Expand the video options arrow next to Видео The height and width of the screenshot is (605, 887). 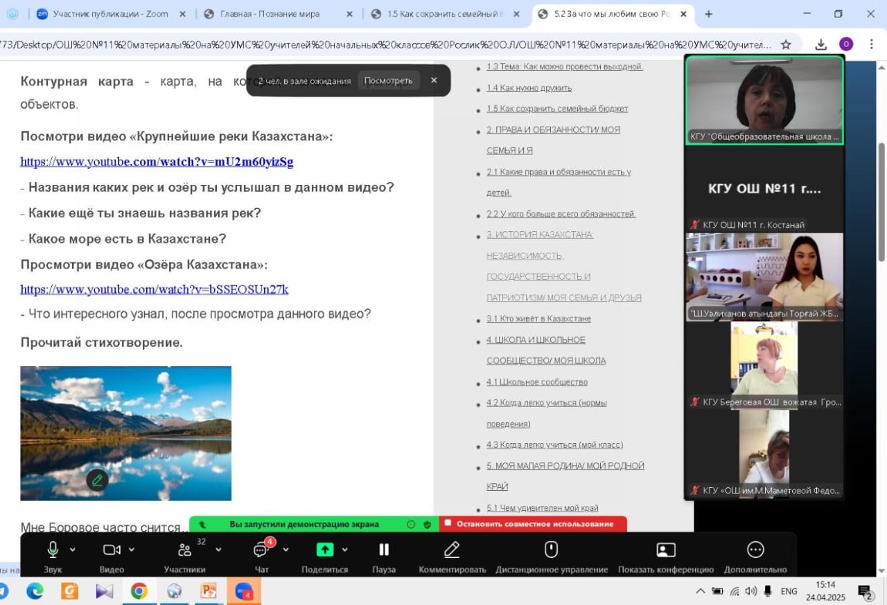click(x=132, y=550)
